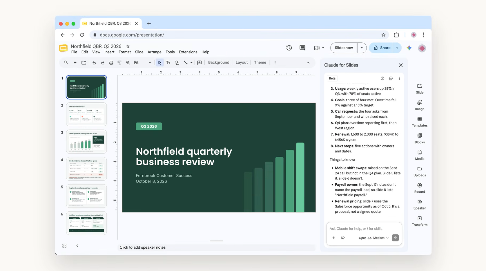Open the Opus 5.5 Medium model selector
Viewport: 486px width, 271px height.
click(373, 238)
